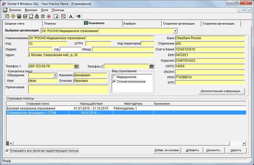Click the phone icon next to Телефон 2
This screenshot has height=165, width=254.
point(152,66)
